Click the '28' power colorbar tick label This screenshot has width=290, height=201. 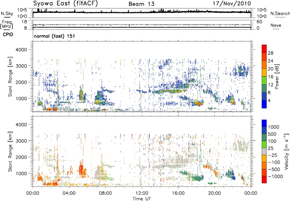pyautogui.click(x=270, y=53)
